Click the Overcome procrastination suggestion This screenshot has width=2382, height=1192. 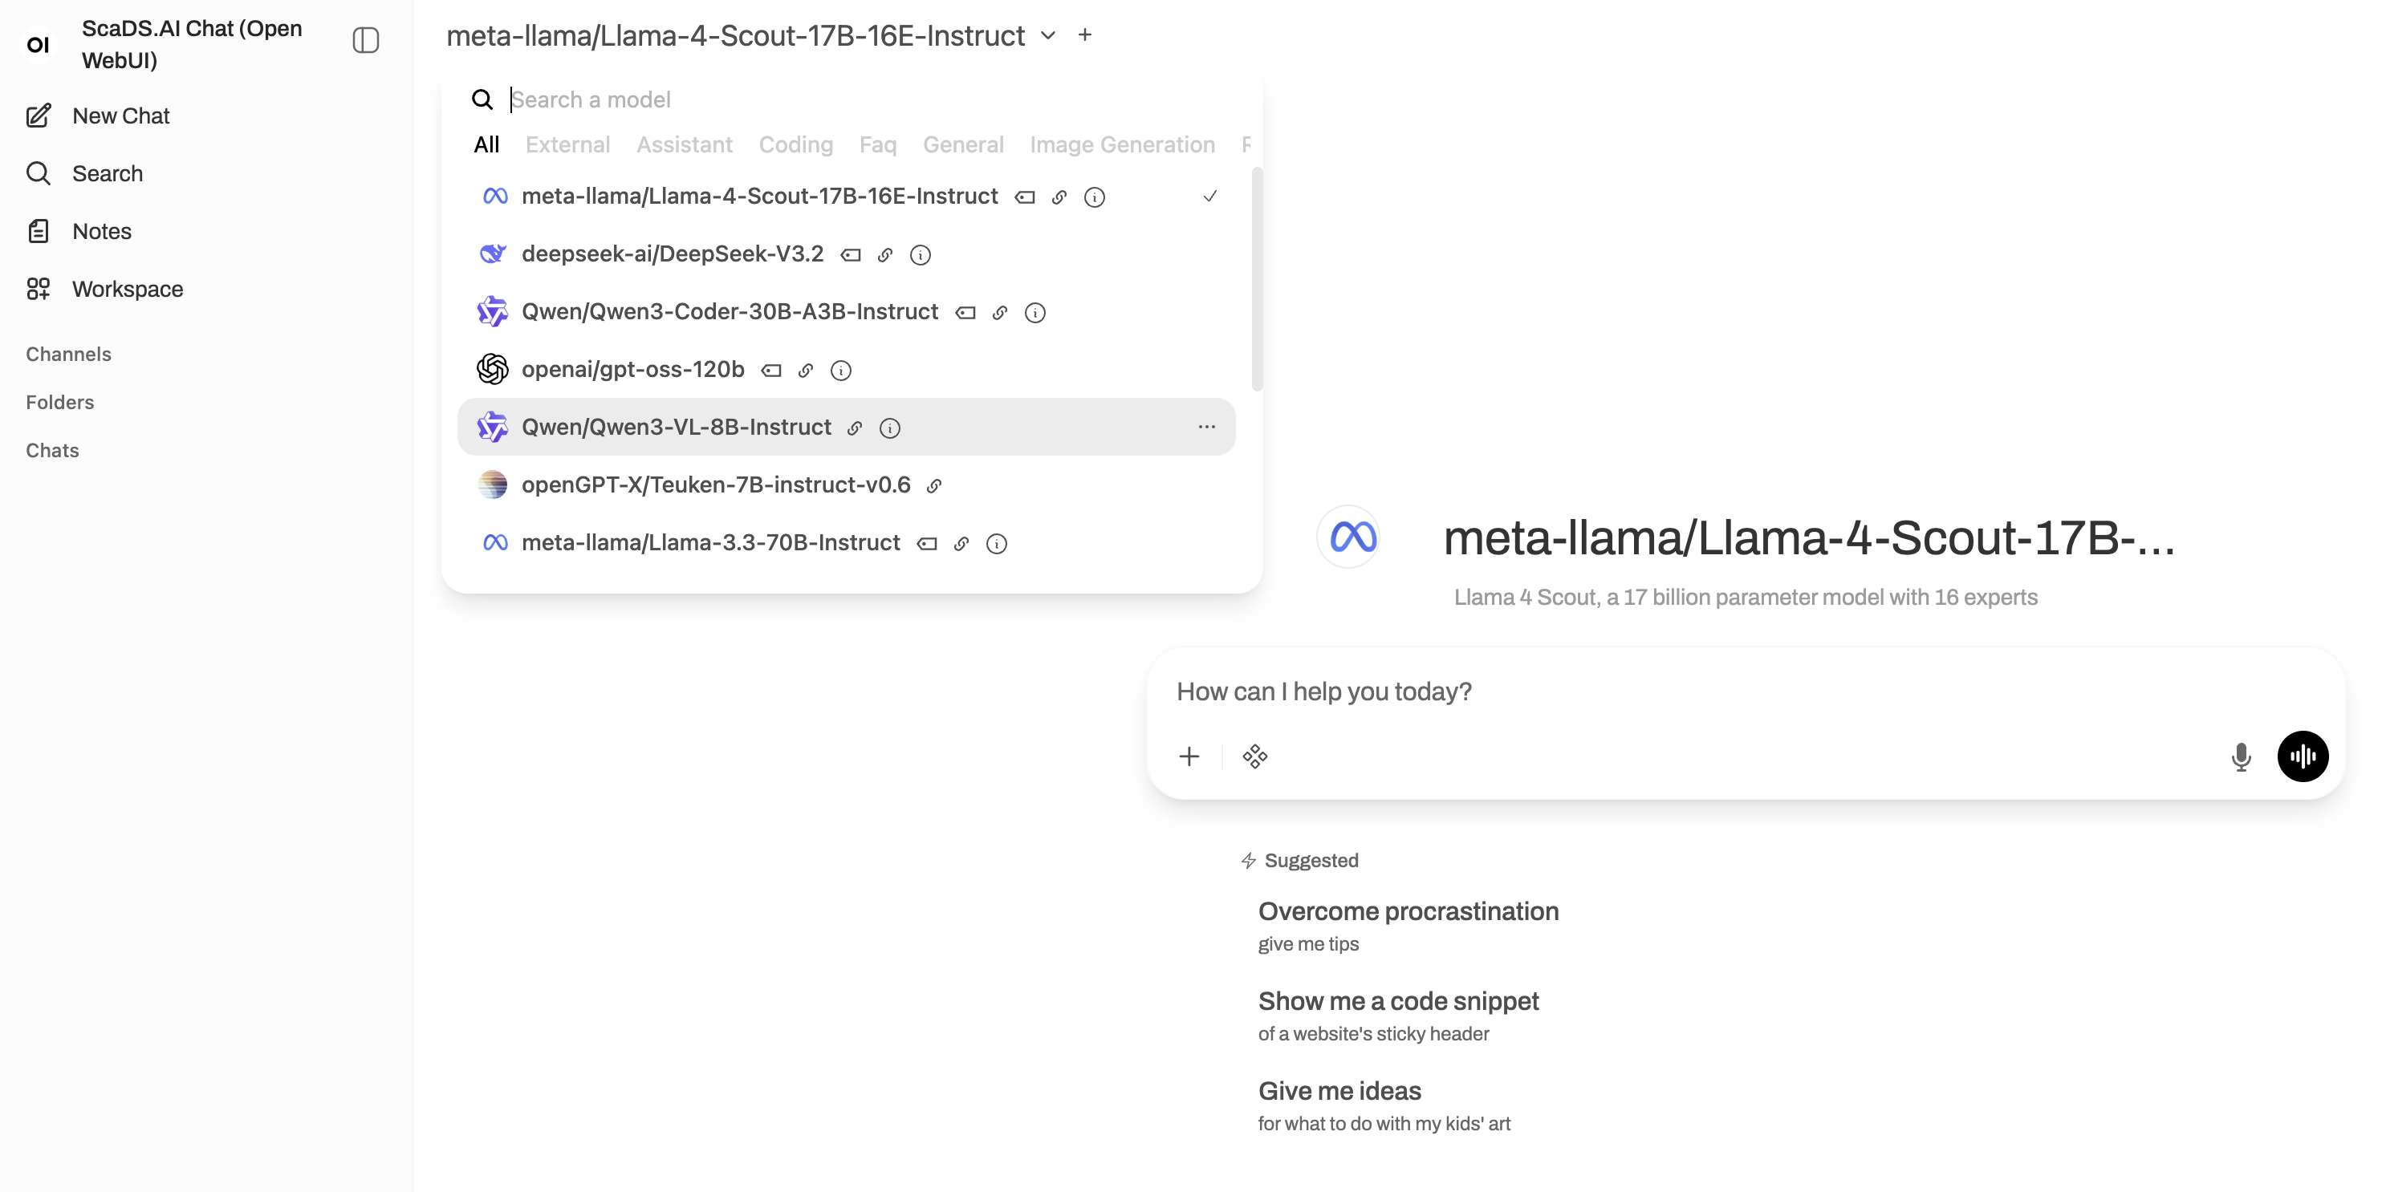[1408, 911]
